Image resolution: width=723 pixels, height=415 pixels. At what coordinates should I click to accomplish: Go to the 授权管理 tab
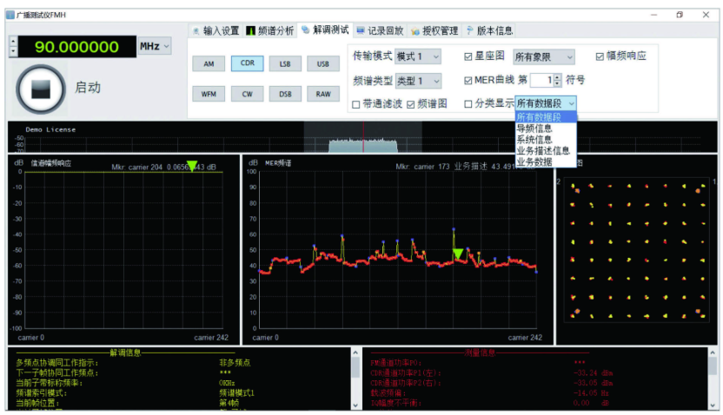pos(434,30)
